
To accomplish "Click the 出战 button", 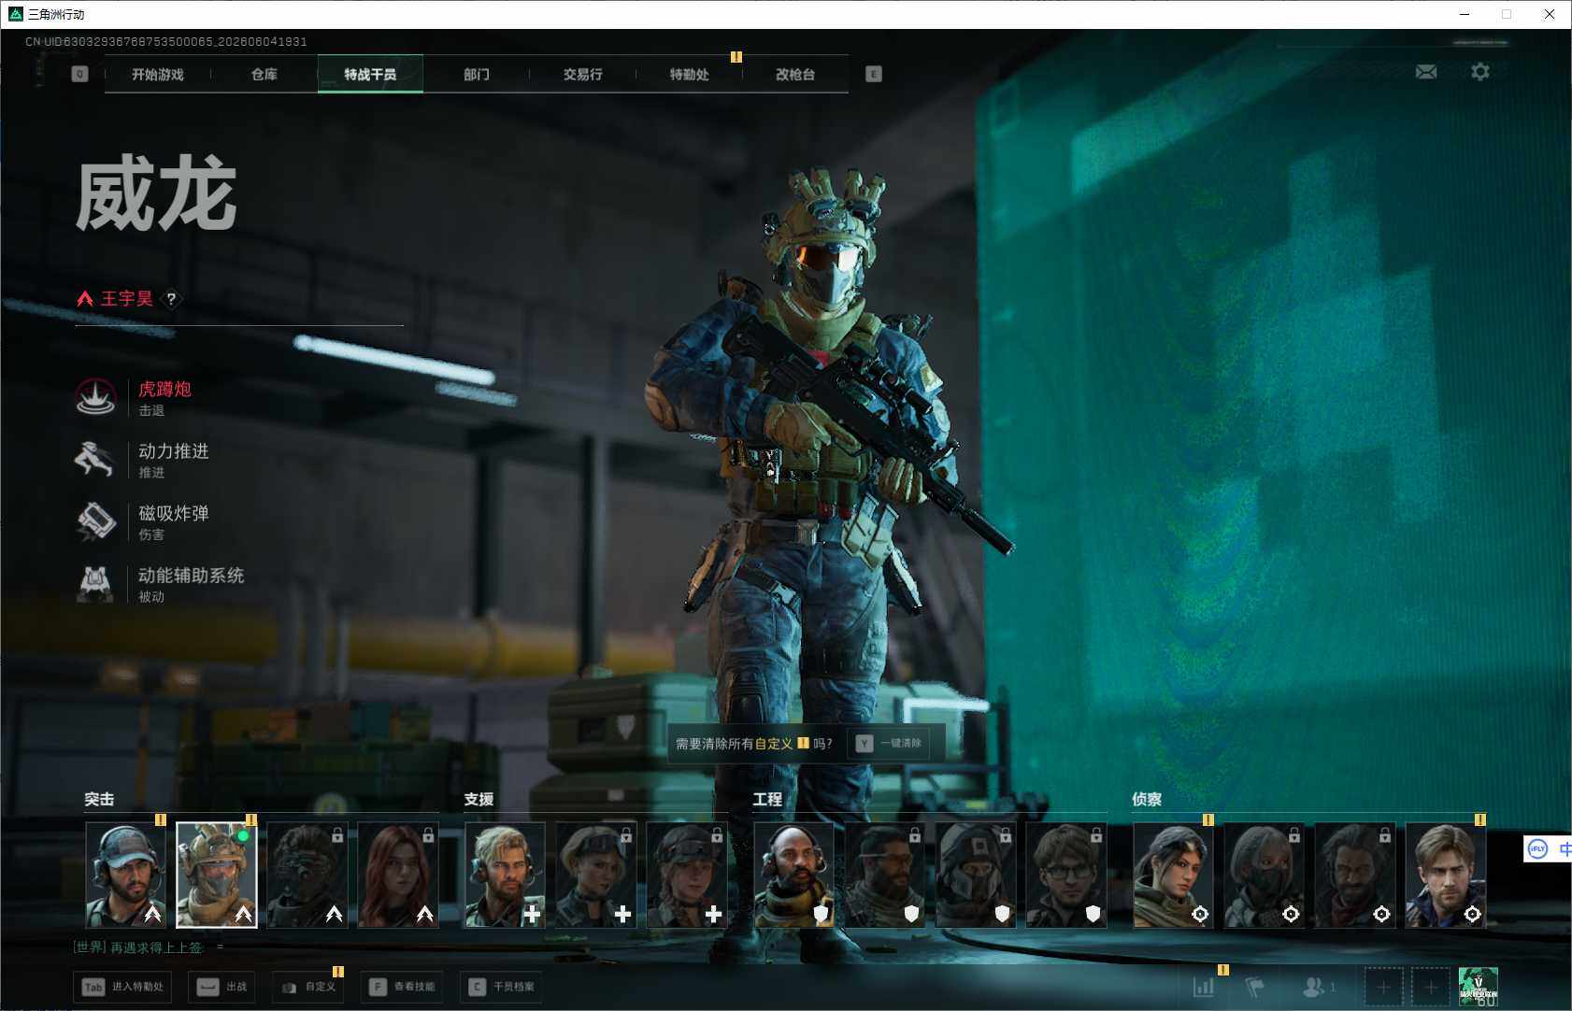I will pos(222,987).
